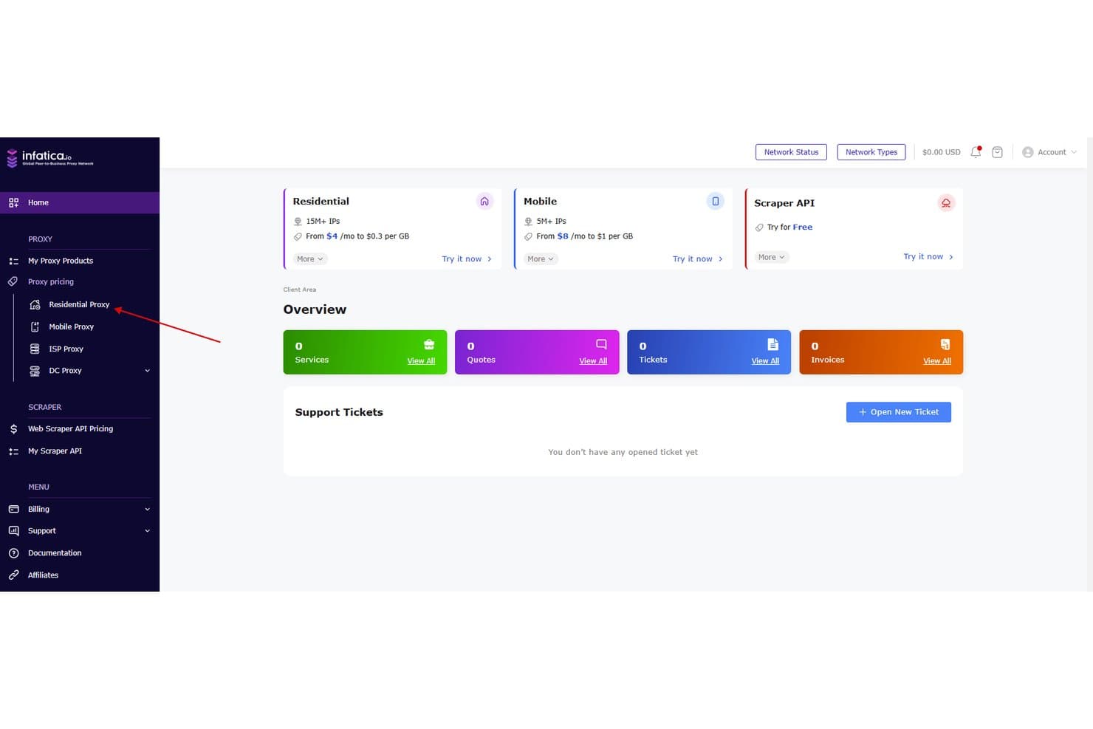
Task: Click View All on Tickets tile
Action: (x=765, y=361)
